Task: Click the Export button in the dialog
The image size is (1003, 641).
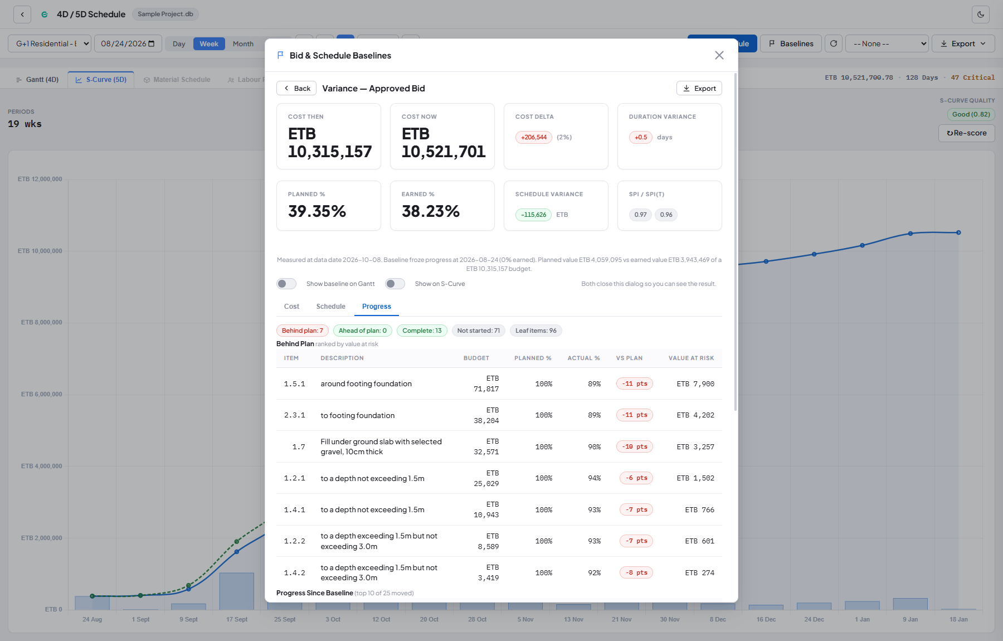Action: (699, 88)
